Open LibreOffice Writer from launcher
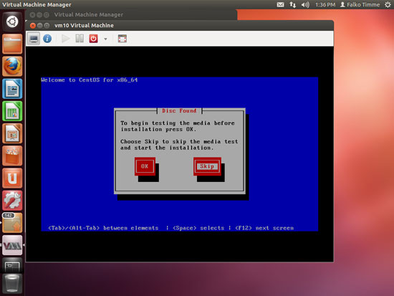394x296 pixels. (12, 89)
